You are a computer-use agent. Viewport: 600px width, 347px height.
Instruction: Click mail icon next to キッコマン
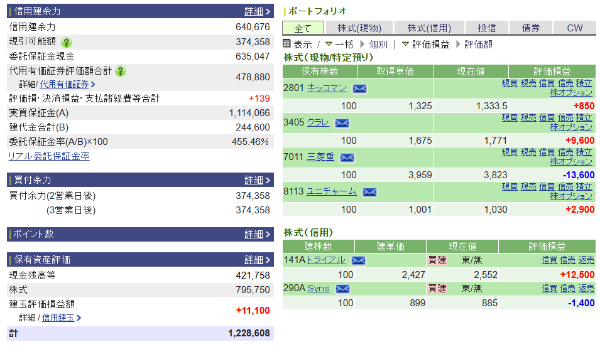(359, 88)
